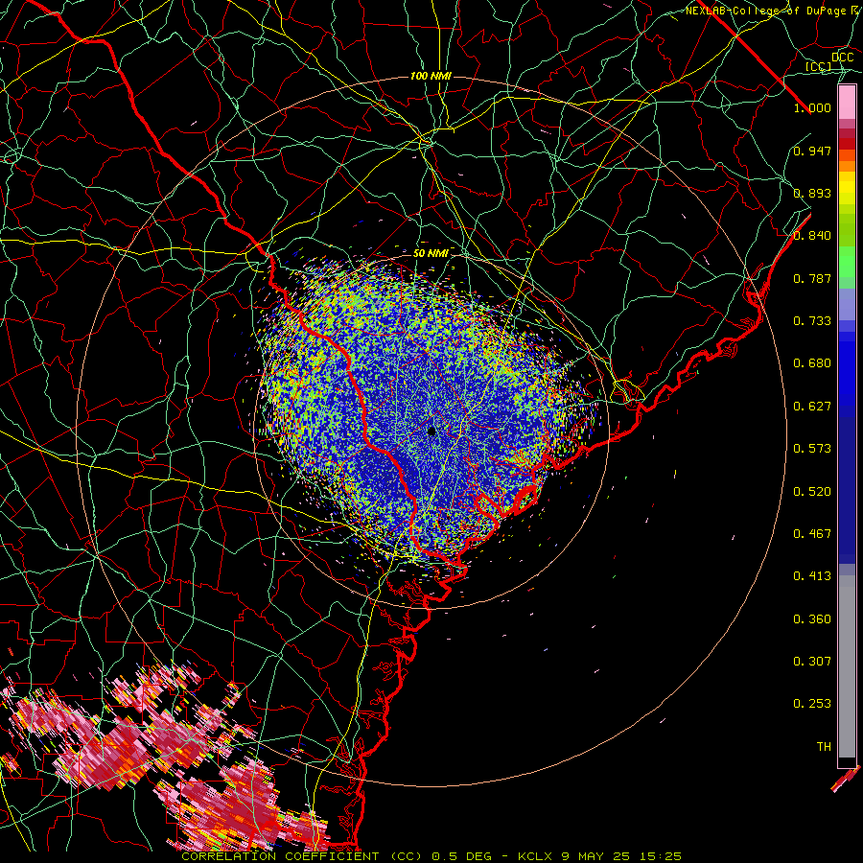Pick the bright green color bar segment

(847, 262)
